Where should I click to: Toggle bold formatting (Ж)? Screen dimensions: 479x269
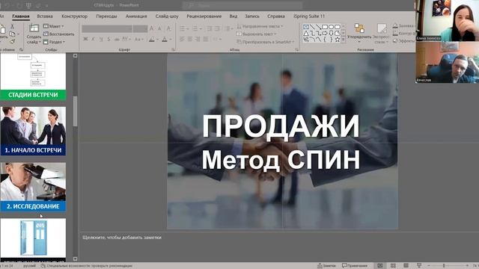(x=85, y=39)
